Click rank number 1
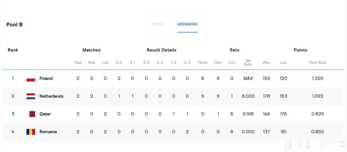The height and width of the screenshot is (152, 347). [x=13, y=78]
